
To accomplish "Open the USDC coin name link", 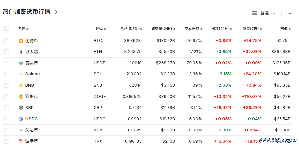I will [31, 119].
